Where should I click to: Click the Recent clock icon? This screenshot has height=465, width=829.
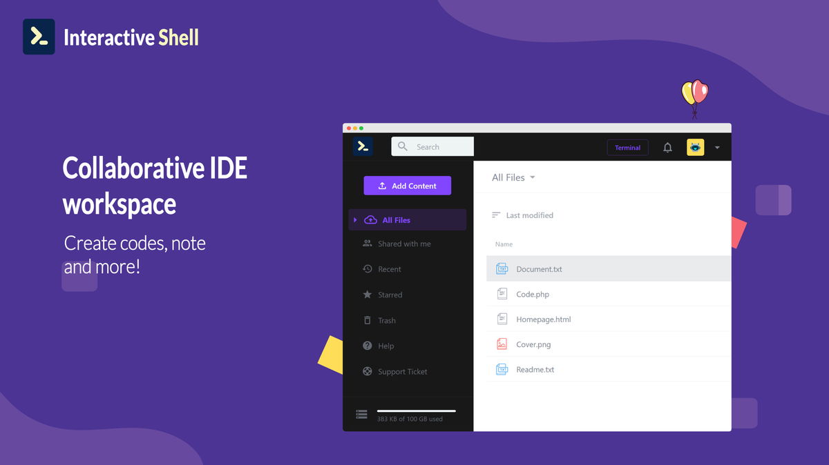368,269
